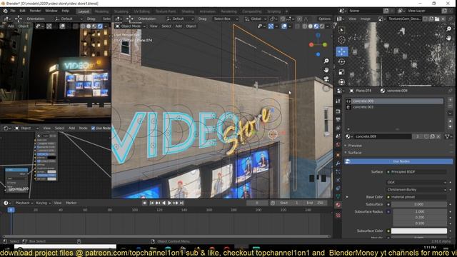Click play animation button in timeline

tap(169, 203)
